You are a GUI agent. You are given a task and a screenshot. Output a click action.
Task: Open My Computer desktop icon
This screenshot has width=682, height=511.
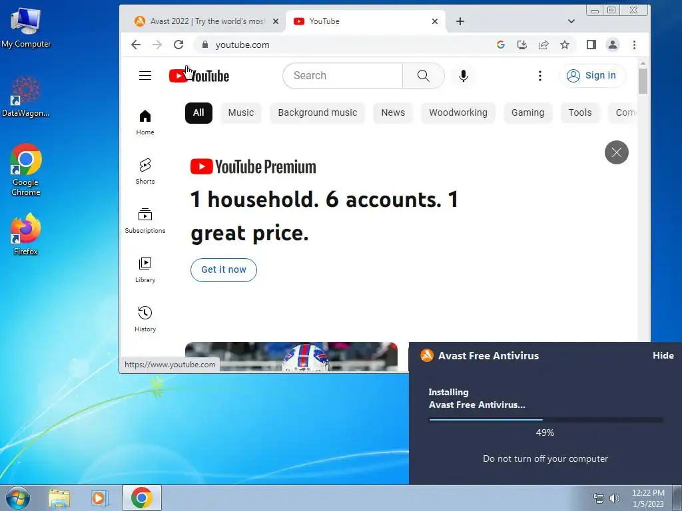coord(26,27)
